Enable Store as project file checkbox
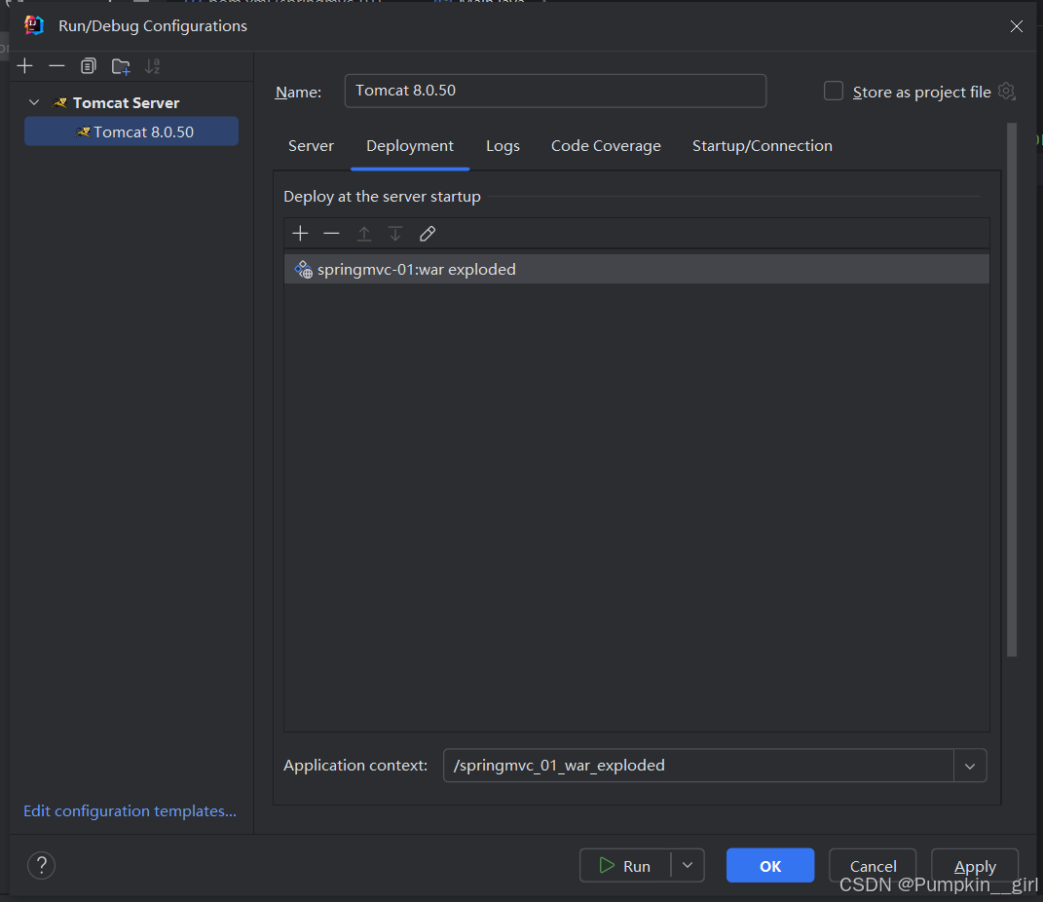Viewport: 1043px width, 902px height. pyautogui.click(x=834, y=92)
